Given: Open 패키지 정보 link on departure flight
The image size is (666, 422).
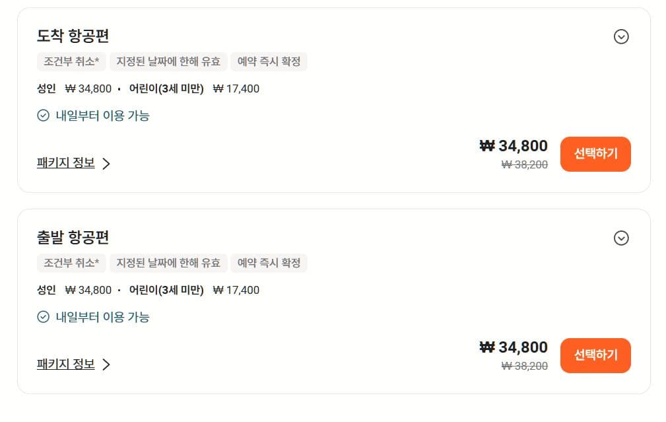Looking at the screenshot, I should pyautogui.click(x=65, y=364).
